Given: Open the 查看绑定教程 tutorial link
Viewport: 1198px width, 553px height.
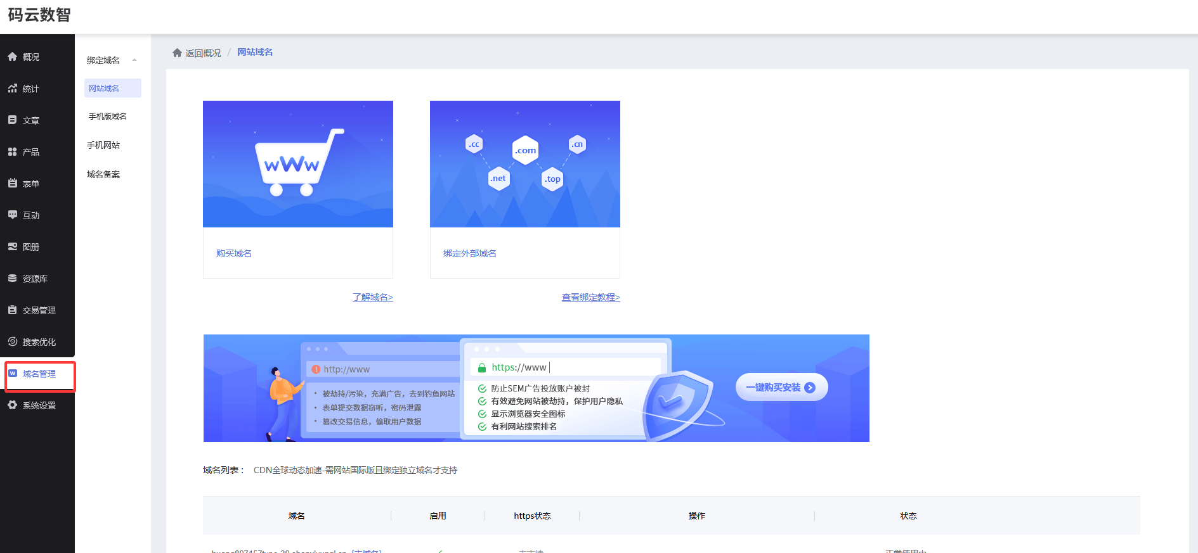Looking at the screenshot, I should [x=590, y=297].
